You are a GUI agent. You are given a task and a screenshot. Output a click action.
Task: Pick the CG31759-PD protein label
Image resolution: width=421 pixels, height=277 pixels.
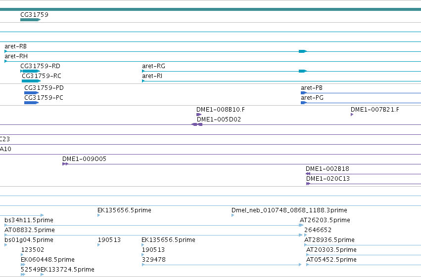[x=44, y=88]
